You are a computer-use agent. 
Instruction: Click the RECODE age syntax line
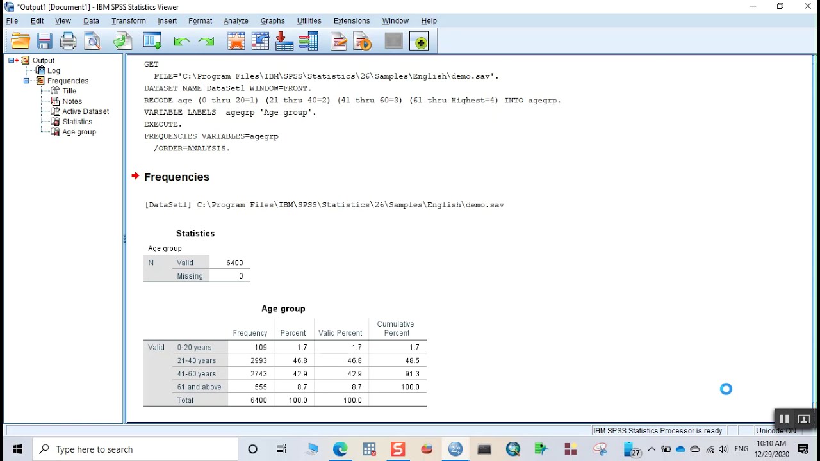click(x=352, y=101)
